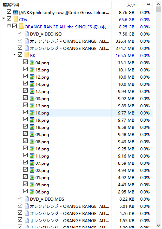Click the DVD_VIDEO.MDS file icon
Viewport: 162px width, 229px height.
[x=27, y=199]
